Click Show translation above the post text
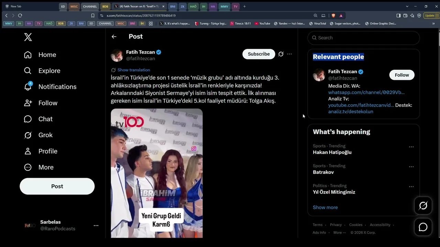The height and width of the screenshot is (247, 440). 134,70
